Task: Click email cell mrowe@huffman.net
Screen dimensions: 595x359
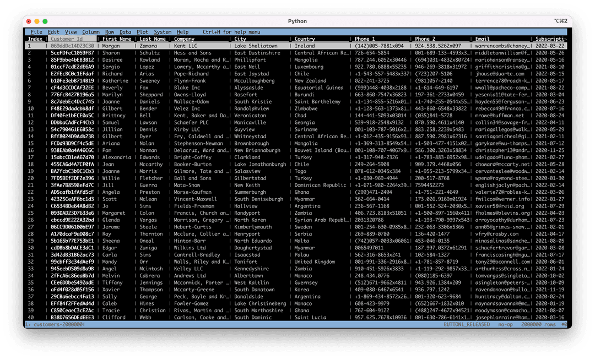Action: 499,115
